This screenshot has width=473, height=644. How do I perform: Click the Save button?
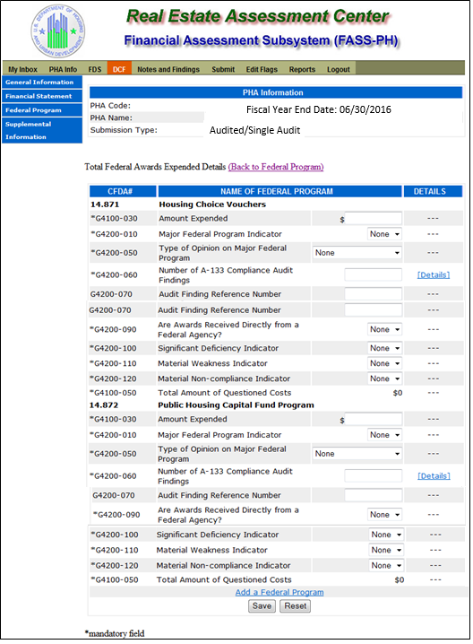(x=262, y=606)
